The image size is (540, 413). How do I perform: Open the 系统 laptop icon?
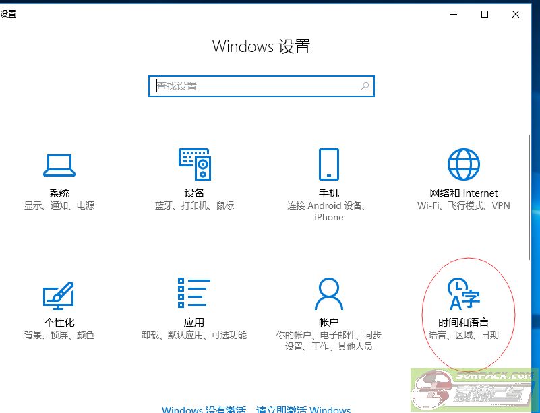[59, 164]
